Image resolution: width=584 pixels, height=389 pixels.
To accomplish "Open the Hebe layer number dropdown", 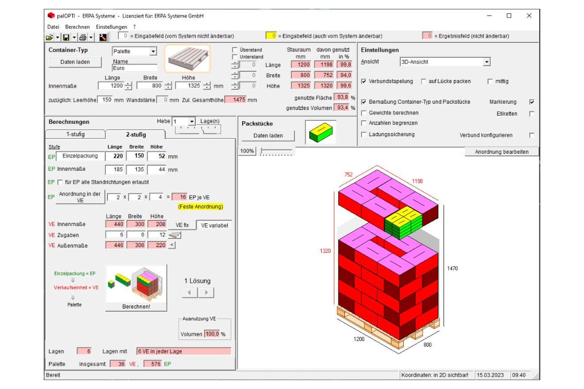I will pos(192,121).
